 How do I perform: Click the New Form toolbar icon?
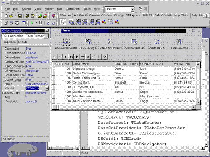pos(24,23)
